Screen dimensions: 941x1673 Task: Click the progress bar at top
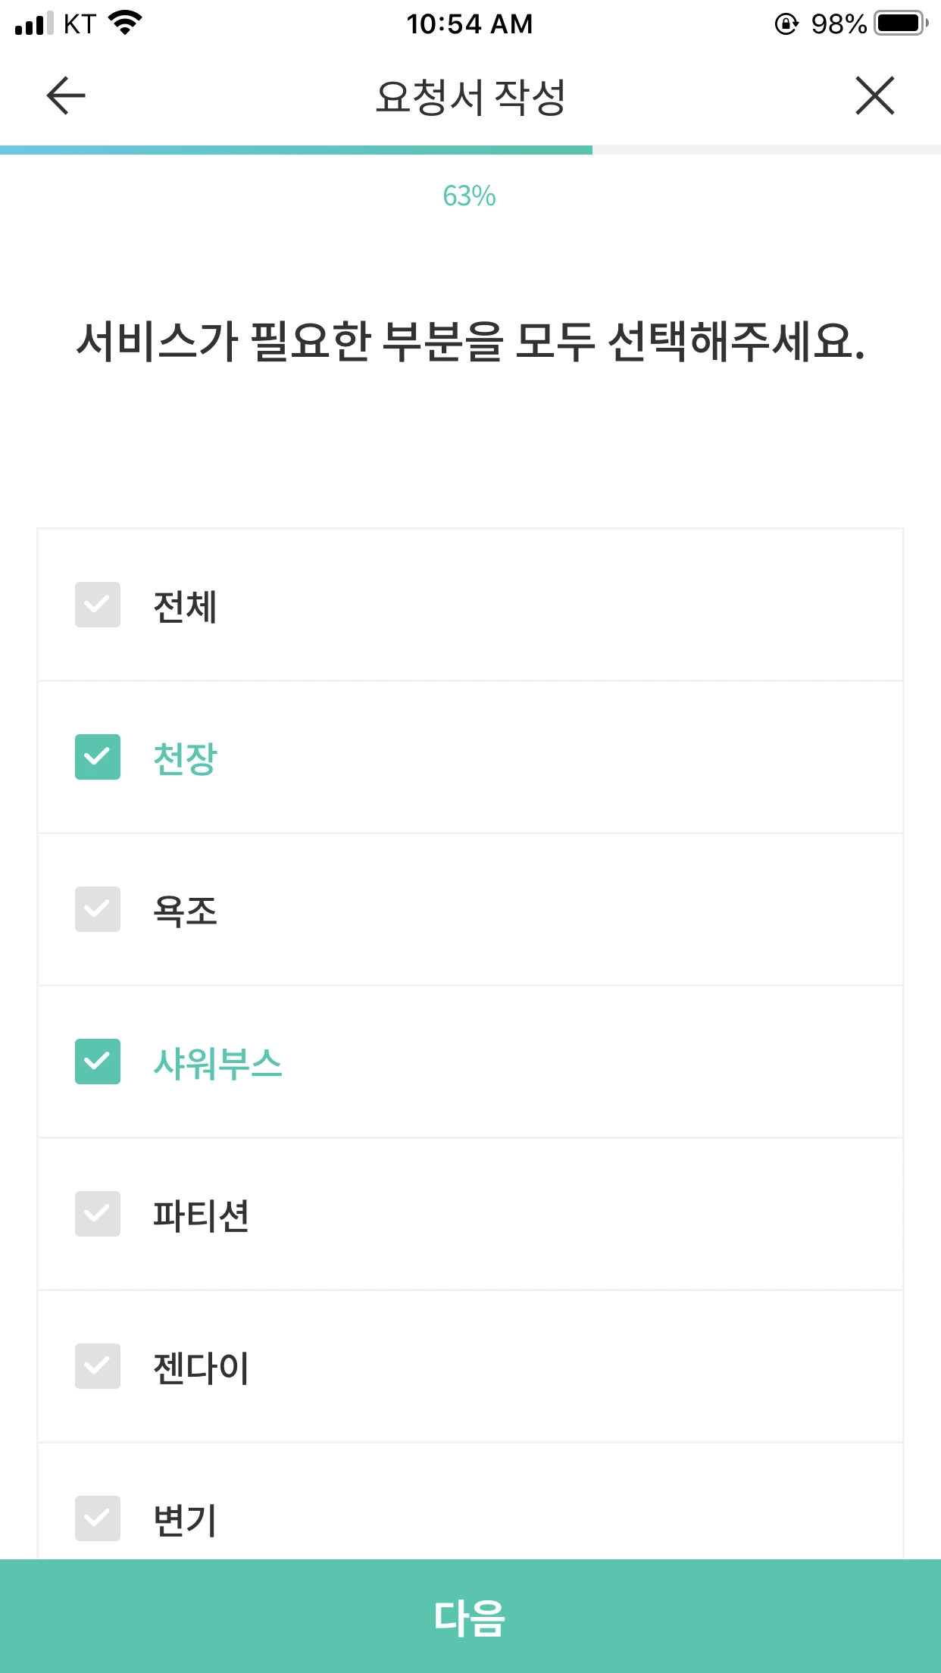(470, 150)
